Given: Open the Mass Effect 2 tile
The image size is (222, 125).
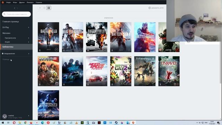Looking at the screenshot, I should click(x=49, y=71).
